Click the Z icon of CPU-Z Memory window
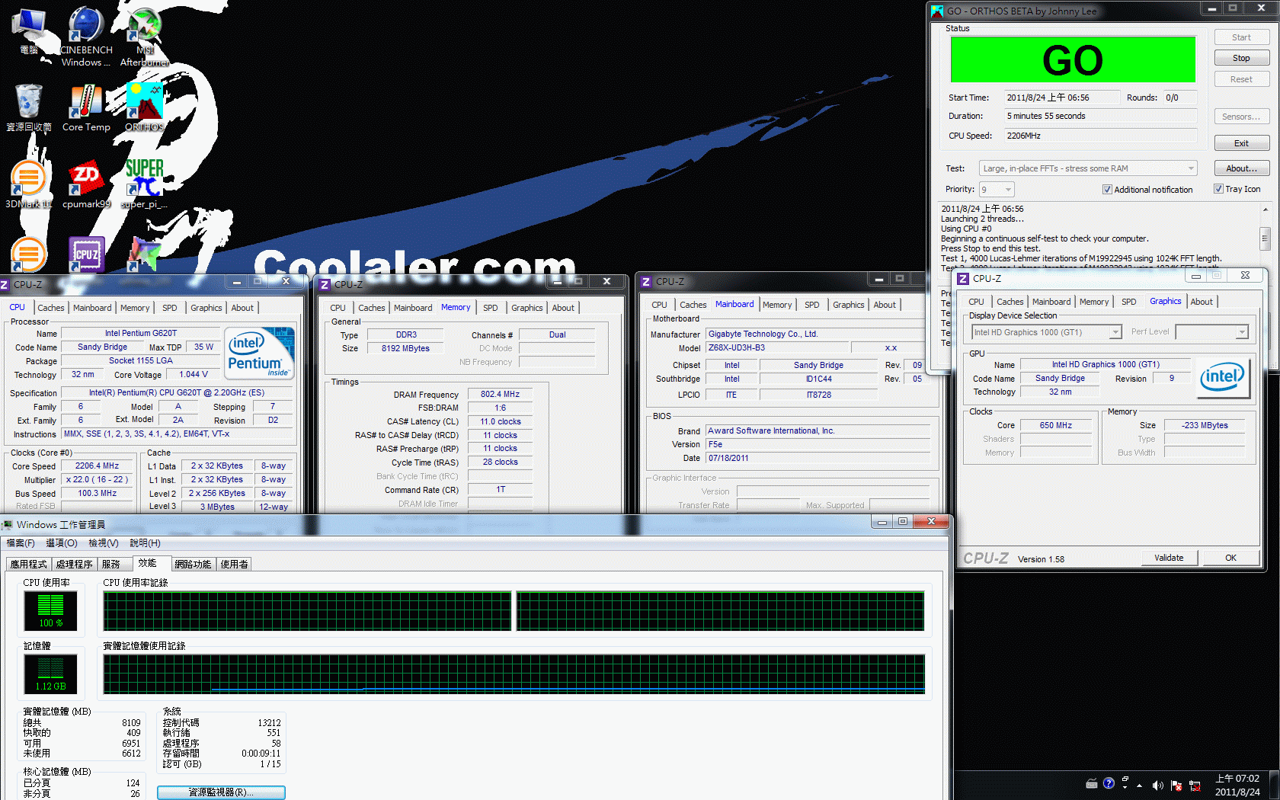The image size is (1280, 800). pyautogui.click(x=325, y=284)
